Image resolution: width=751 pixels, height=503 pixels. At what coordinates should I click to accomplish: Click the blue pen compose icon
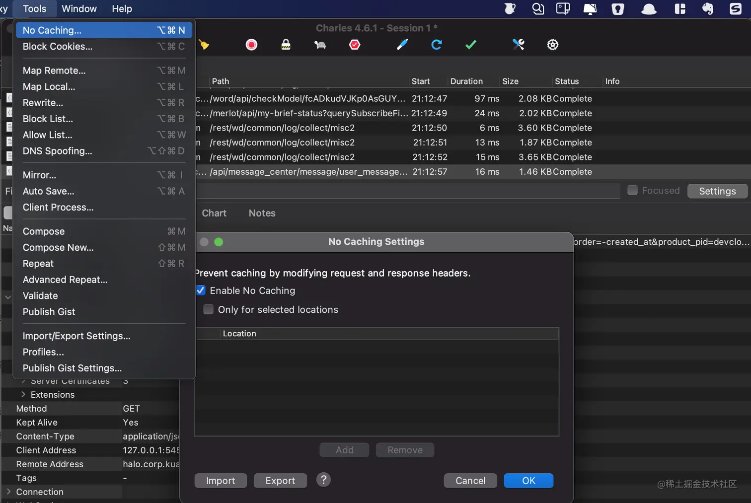[x=402, y=45]
